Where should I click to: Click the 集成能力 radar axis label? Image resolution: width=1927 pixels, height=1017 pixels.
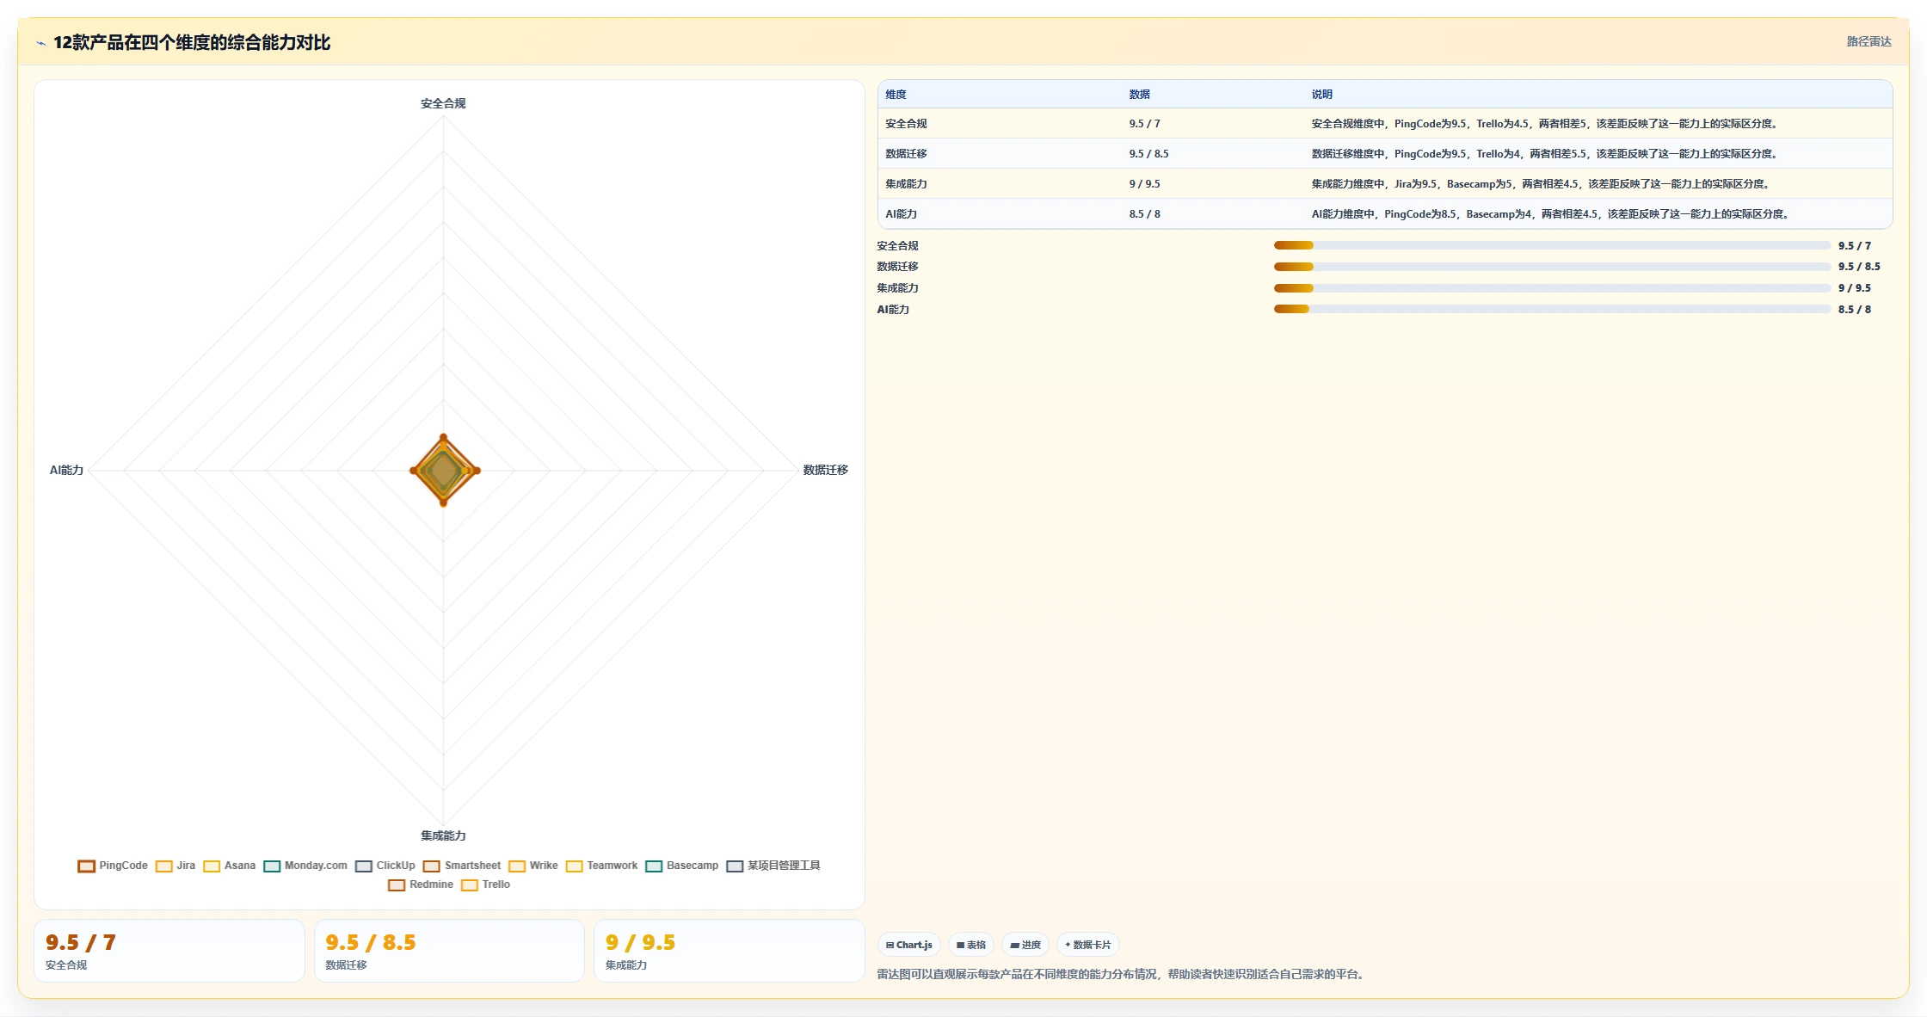click(443, 835)
